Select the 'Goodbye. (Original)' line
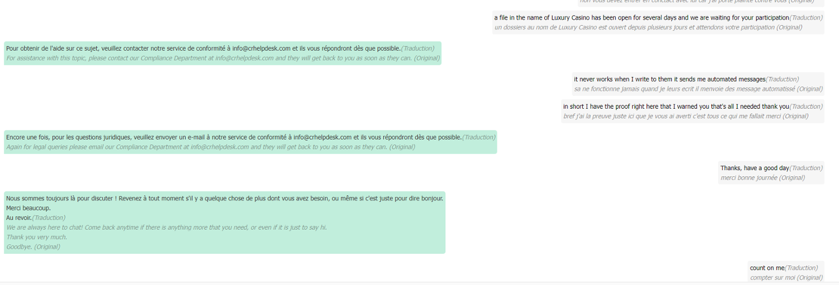 [x=33, y=246]
